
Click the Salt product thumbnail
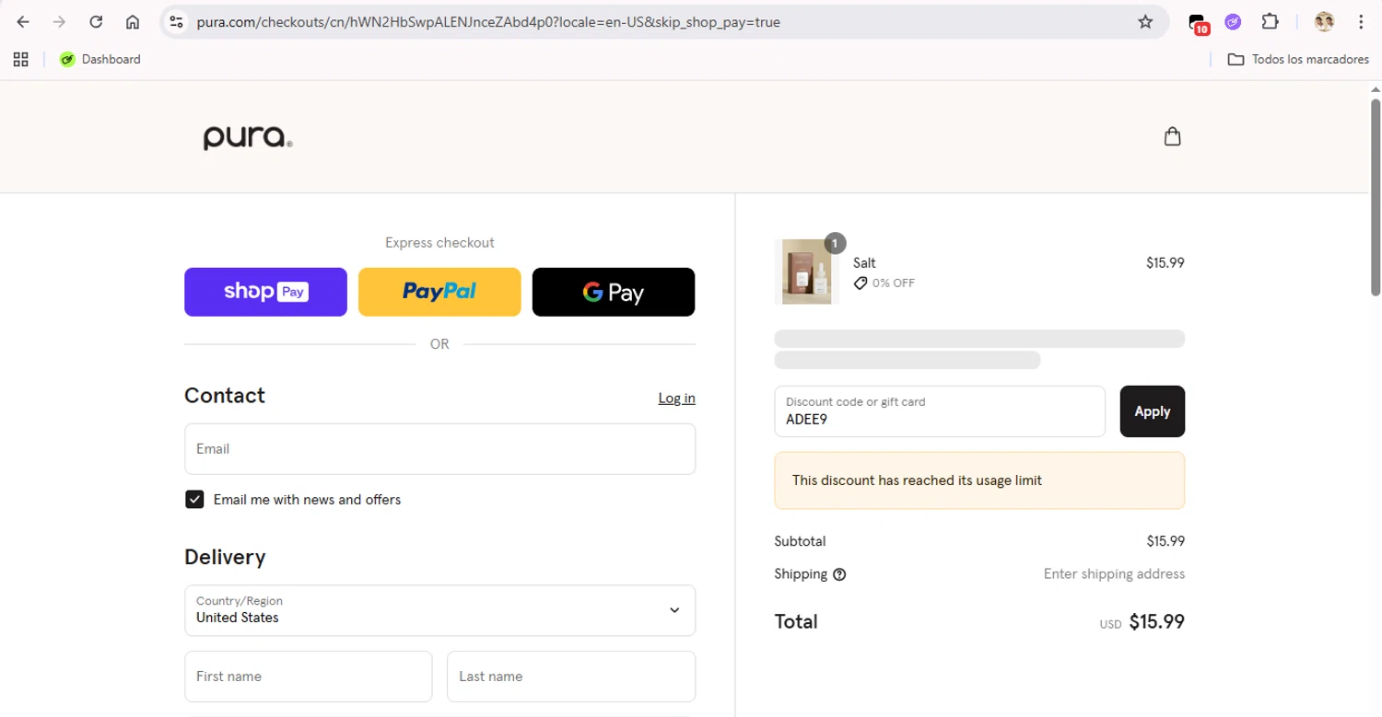806,272
